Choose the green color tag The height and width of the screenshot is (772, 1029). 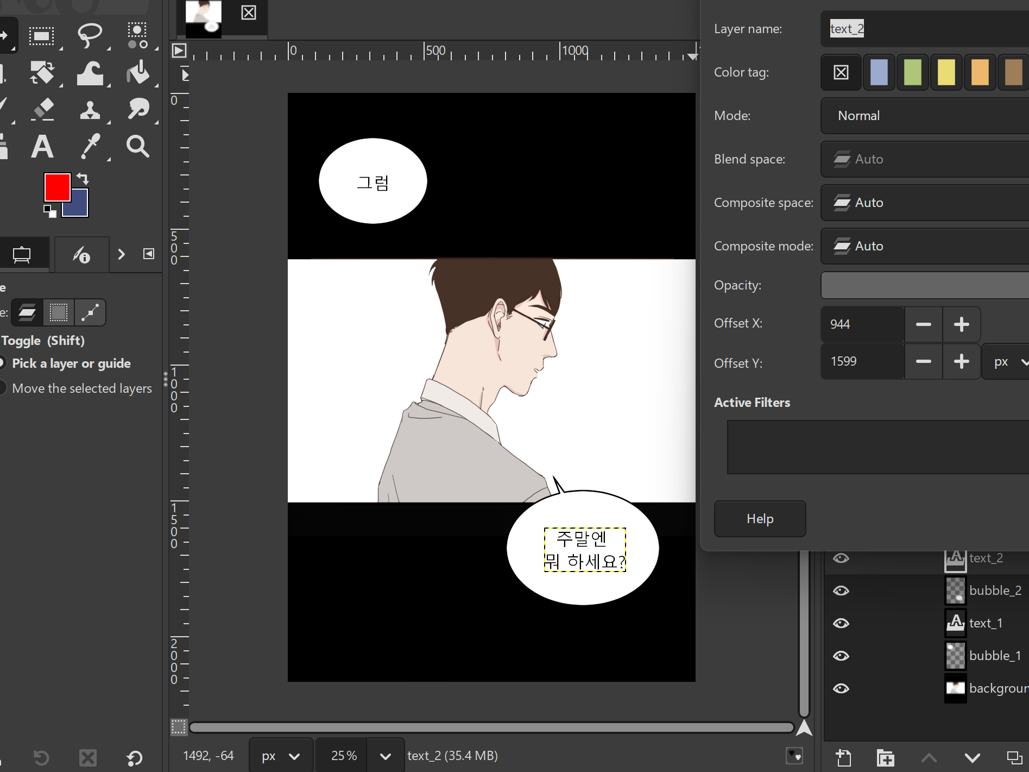coord(913,72)
